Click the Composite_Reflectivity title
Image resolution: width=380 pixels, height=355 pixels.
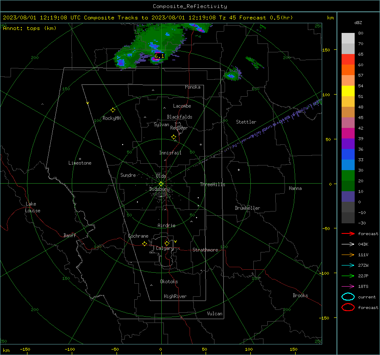[190, 6]
